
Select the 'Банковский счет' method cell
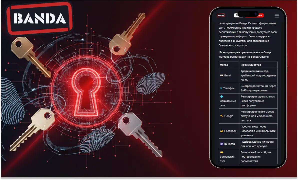click(229, 157)
